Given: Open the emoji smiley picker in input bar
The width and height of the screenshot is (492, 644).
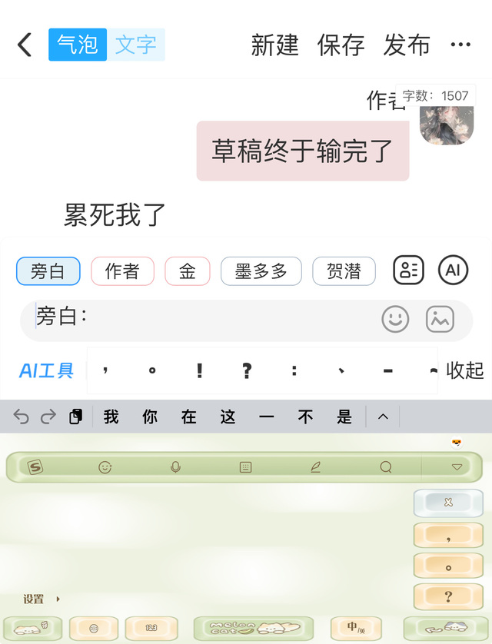Looking at the screenshot, I should (x=395, y=319).
